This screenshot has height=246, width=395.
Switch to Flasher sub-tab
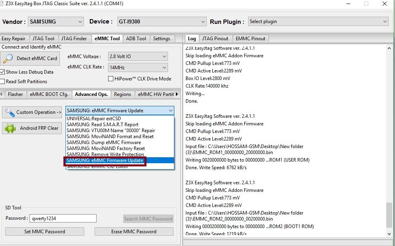pyautogui.click(x=16, y=94)
